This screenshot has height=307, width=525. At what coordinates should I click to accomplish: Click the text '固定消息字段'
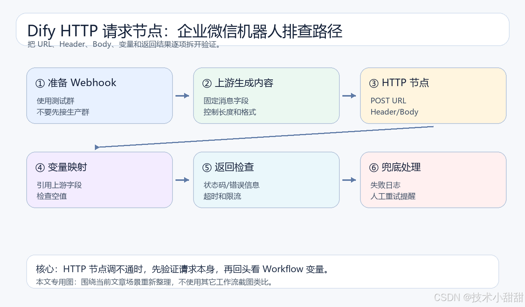pos(226,101)
